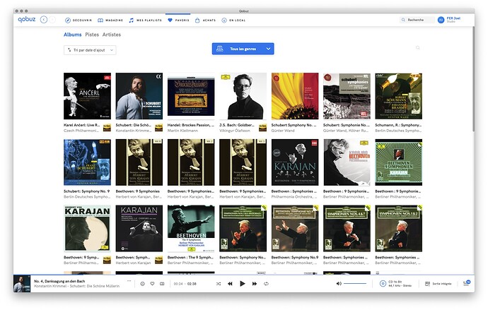Viewport: 488px width, 310px height.
Task: Switch to the Pistes tab
Action: (92, 35)
